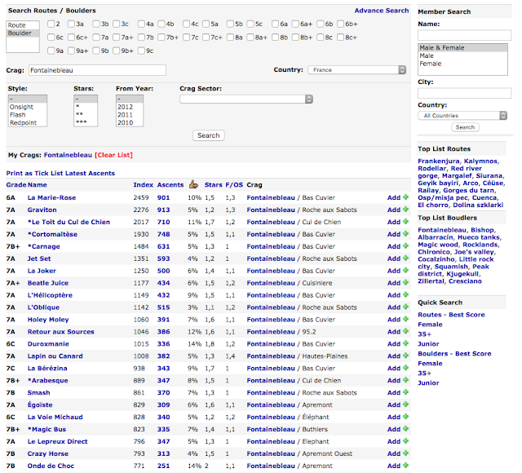Sort by the Grade column header
The image size is (522, 473).
(x=16, y=185)
